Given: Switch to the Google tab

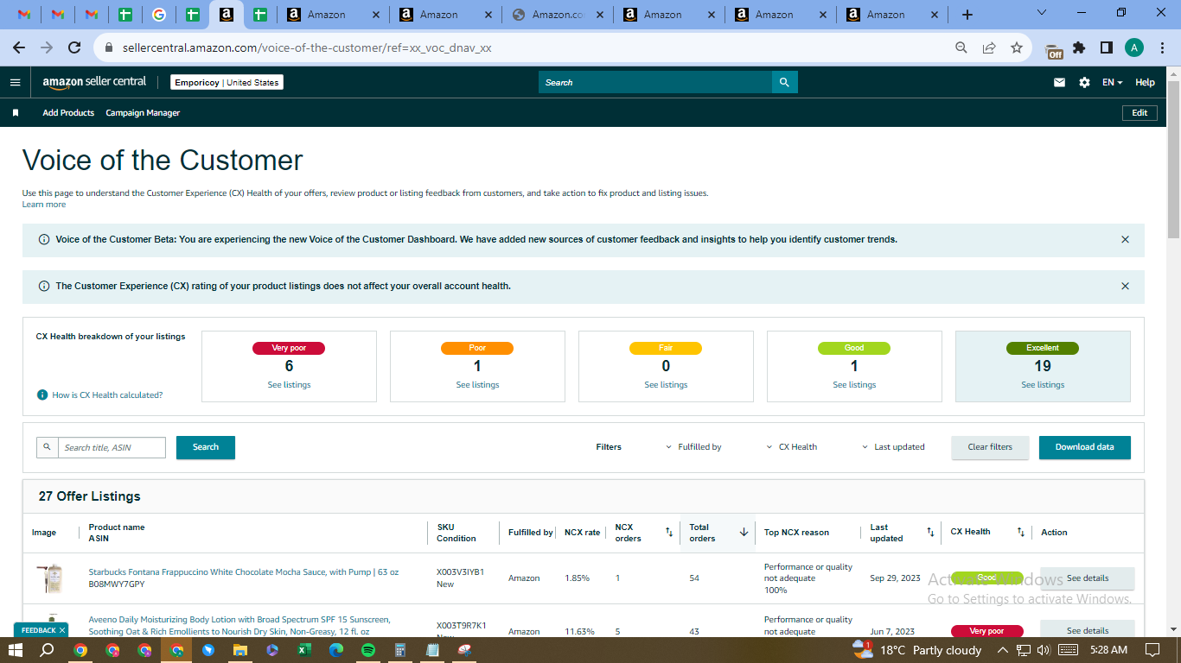Looking at the screenshot, I should click(x=158, y=15).
